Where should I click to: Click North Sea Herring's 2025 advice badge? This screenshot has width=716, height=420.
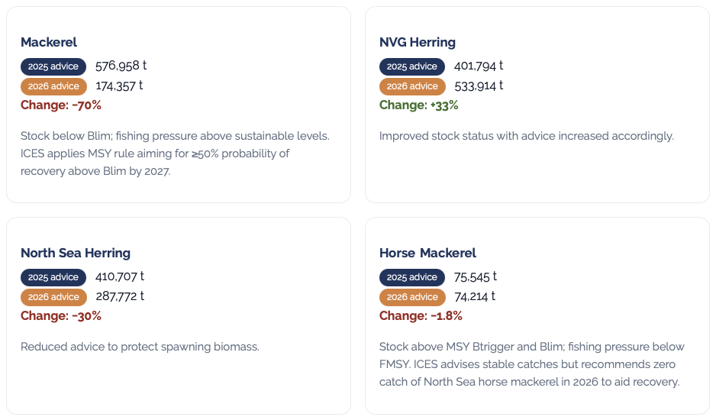tap(53, 277)
